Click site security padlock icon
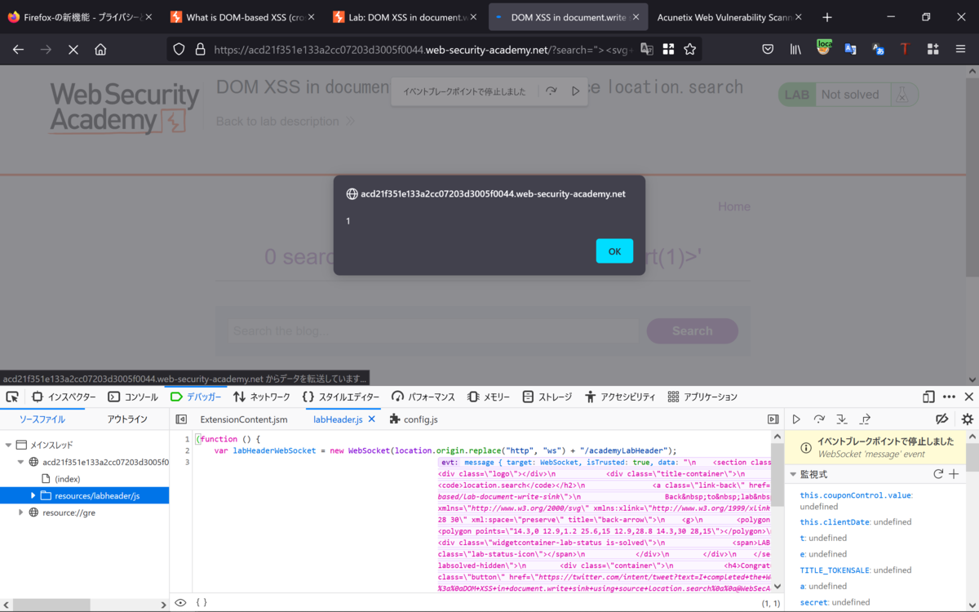Viewport: 979px width, 612px height. coord(199,49)
